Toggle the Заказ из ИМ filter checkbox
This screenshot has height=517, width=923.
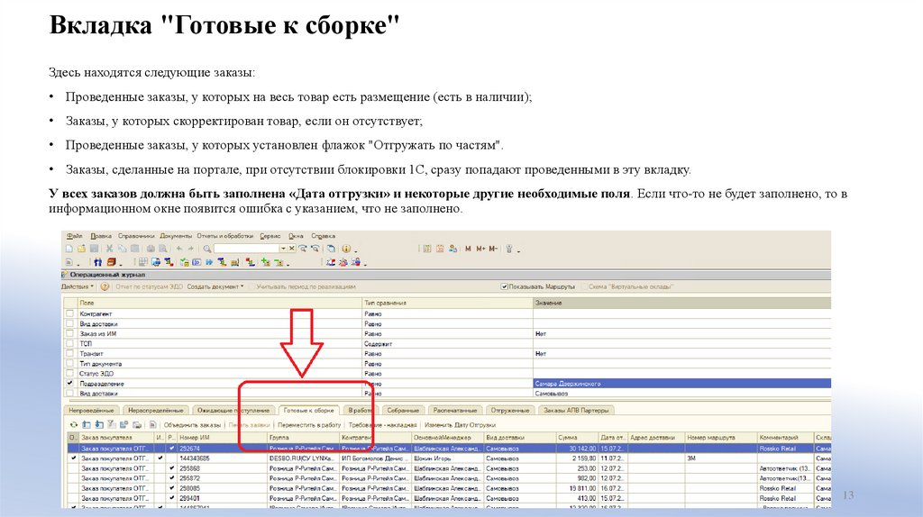(x=70, y=333)
